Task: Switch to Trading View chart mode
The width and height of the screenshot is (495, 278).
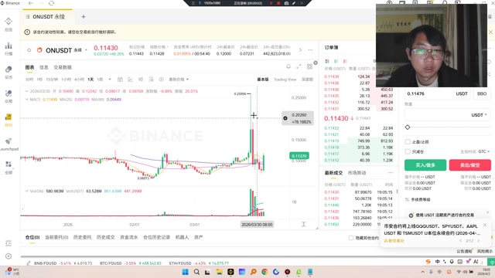Action: coord(285,80)
